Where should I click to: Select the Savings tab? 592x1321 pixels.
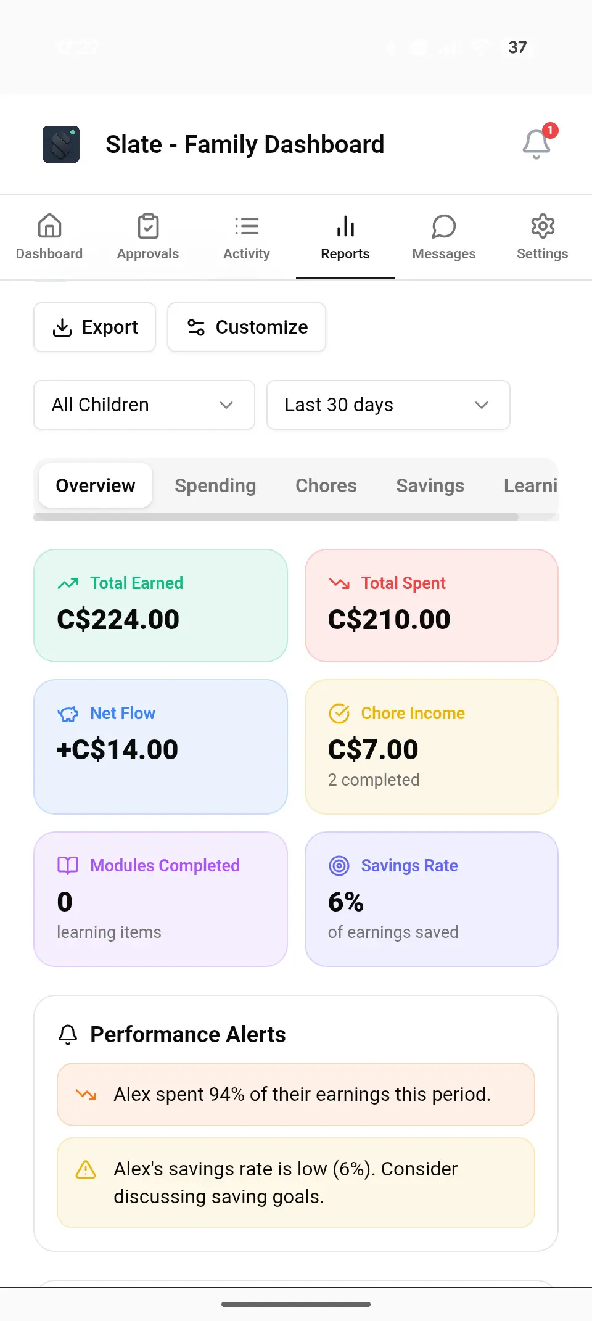(430, 485)
